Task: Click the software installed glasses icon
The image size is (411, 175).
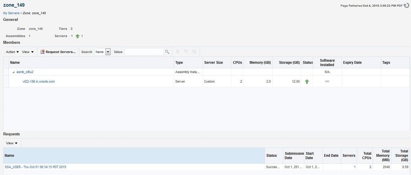Action: pyautogui.click(x=327, y=81)
